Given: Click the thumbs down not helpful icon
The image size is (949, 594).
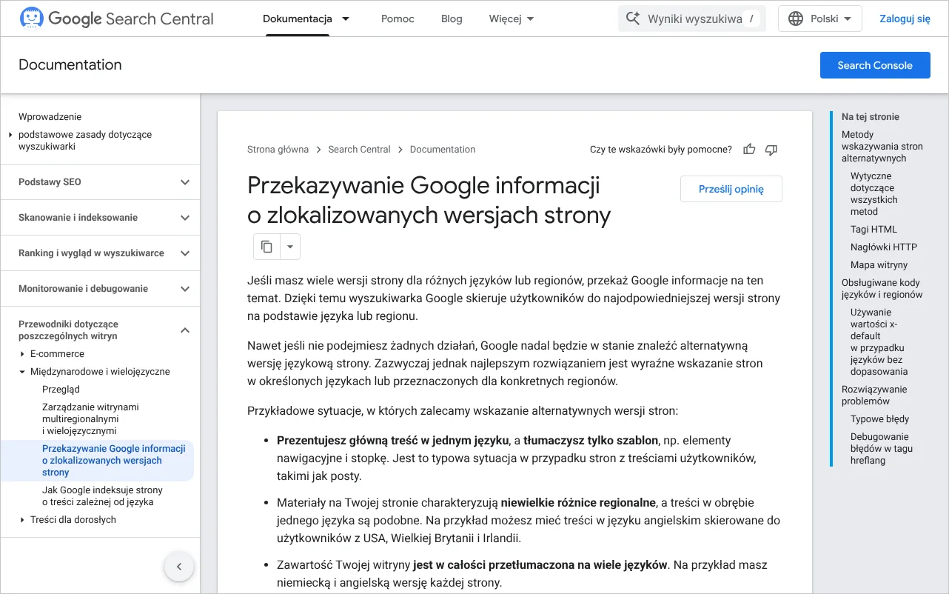Looking at the screenshot, I should [x=771, y=150].
